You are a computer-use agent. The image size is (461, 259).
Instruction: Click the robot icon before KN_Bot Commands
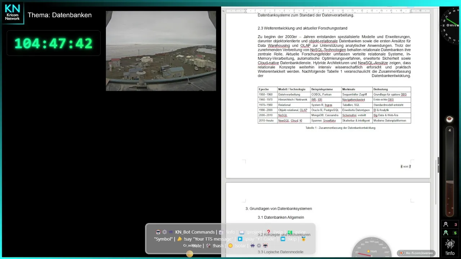pyautogui.click(x=158, y=232)
